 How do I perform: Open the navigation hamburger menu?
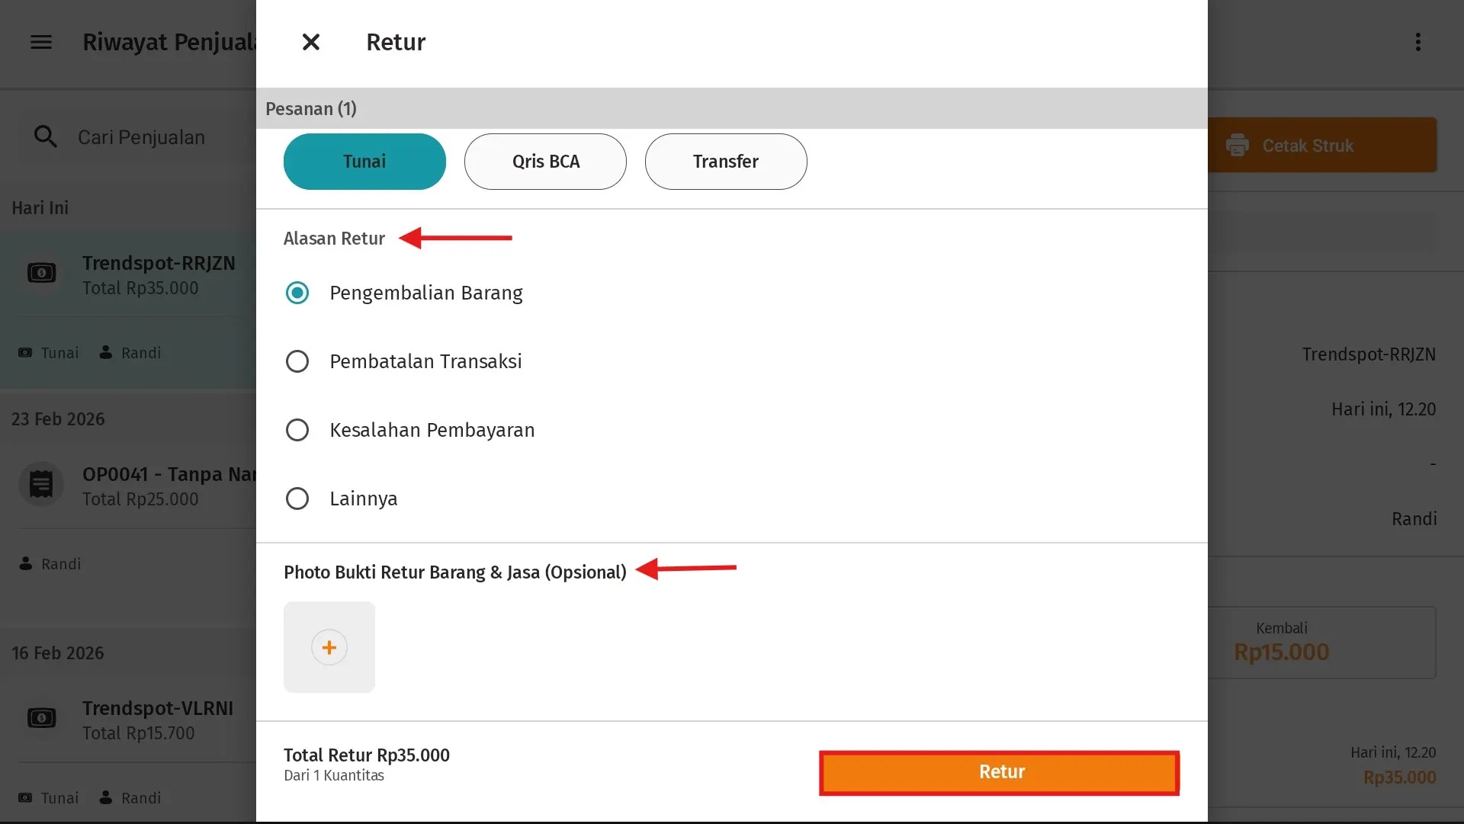coord(40,42)
